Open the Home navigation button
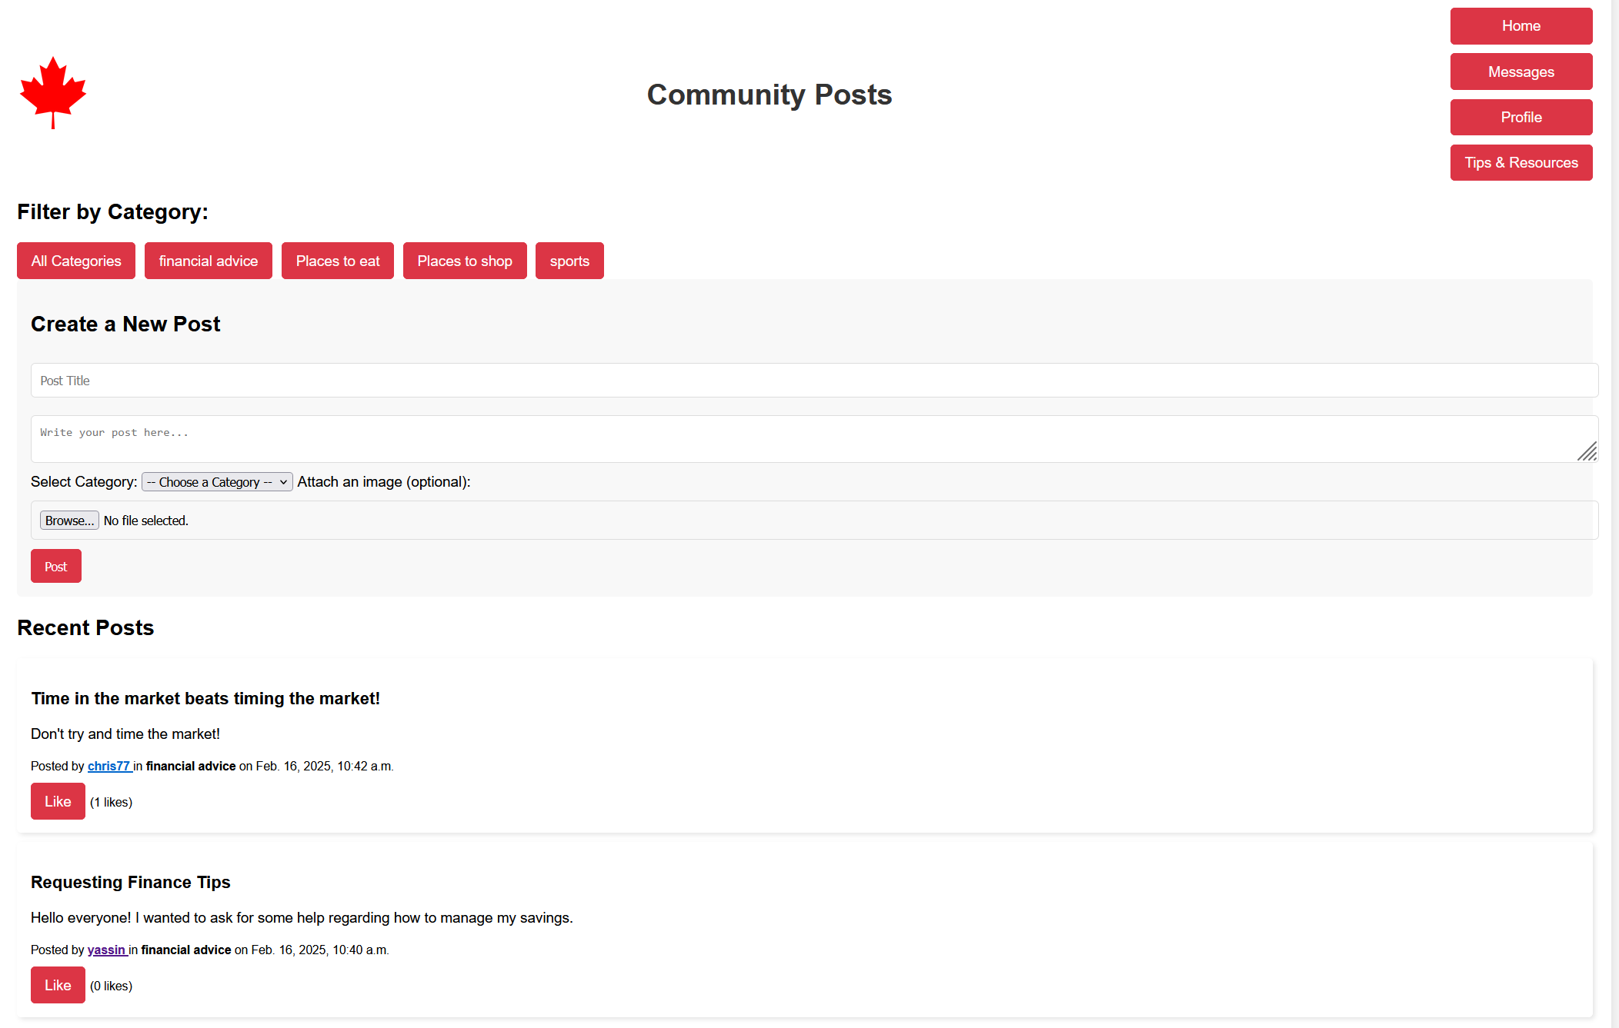1619x1028 pixels. (1521, 26)
